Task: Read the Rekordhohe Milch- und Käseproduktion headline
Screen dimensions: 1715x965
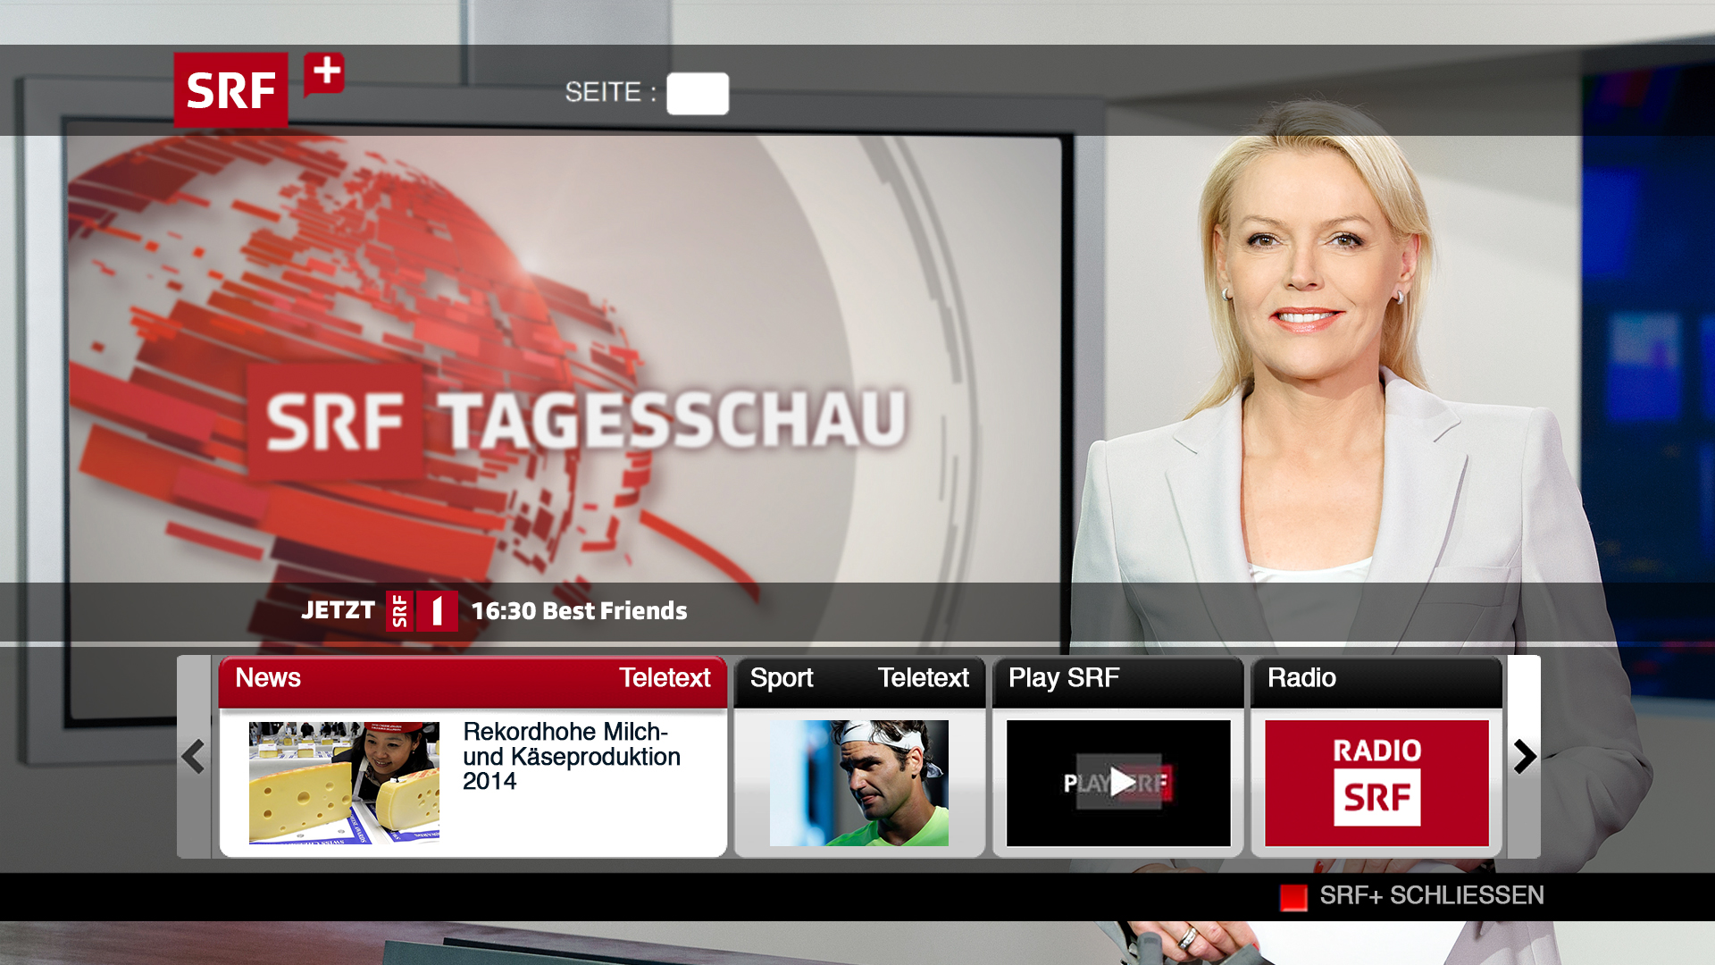Action: point(572,756)
